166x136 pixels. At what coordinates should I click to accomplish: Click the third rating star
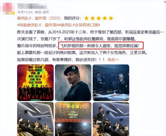[99, 18]
